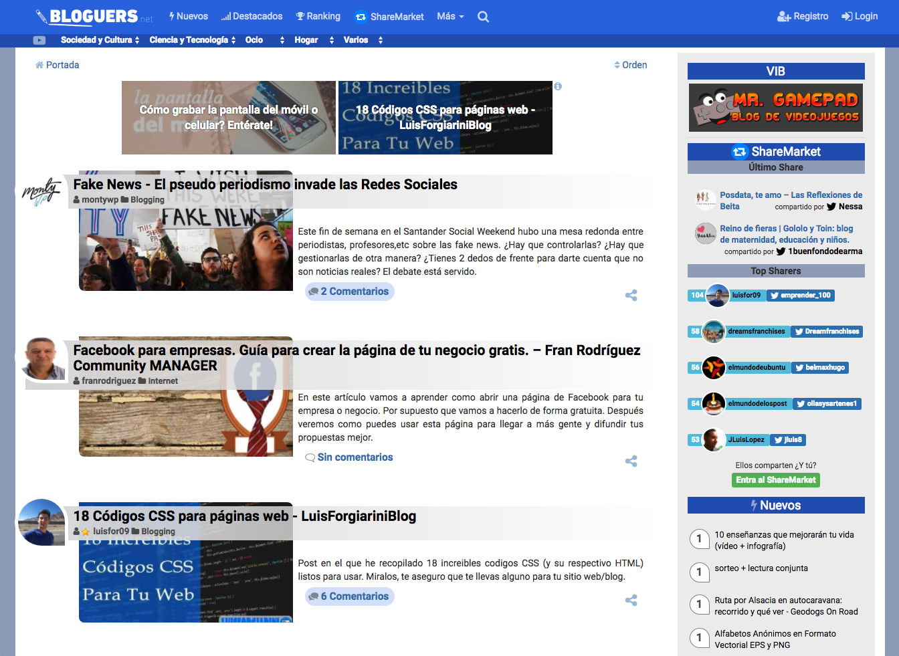Open the Mr. Gamepad VIB banner

[x=776, y=108]
